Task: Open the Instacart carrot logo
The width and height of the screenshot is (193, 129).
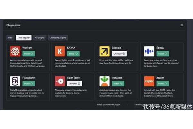Action: [105, 81]
